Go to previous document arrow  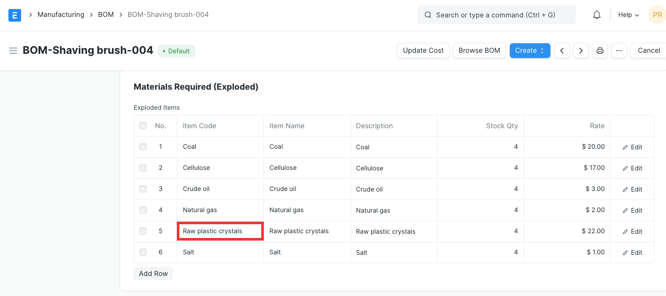pyautogui.click(x=562, y=51)
